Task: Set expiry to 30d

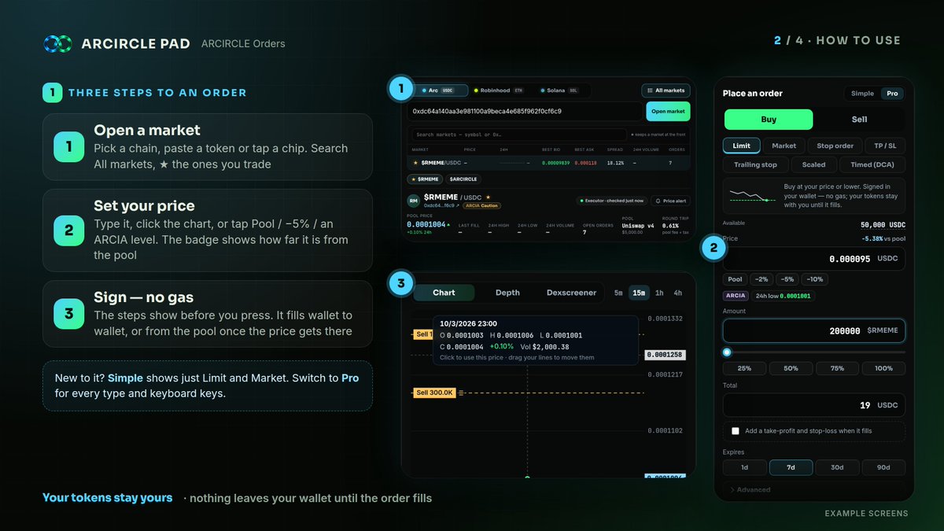Action: pos(837,467)
